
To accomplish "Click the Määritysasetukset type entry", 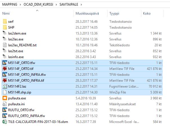I will pos(123,104).
